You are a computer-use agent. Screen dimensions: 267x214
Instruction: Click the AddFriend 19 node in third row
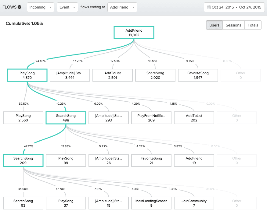[194, 160]
